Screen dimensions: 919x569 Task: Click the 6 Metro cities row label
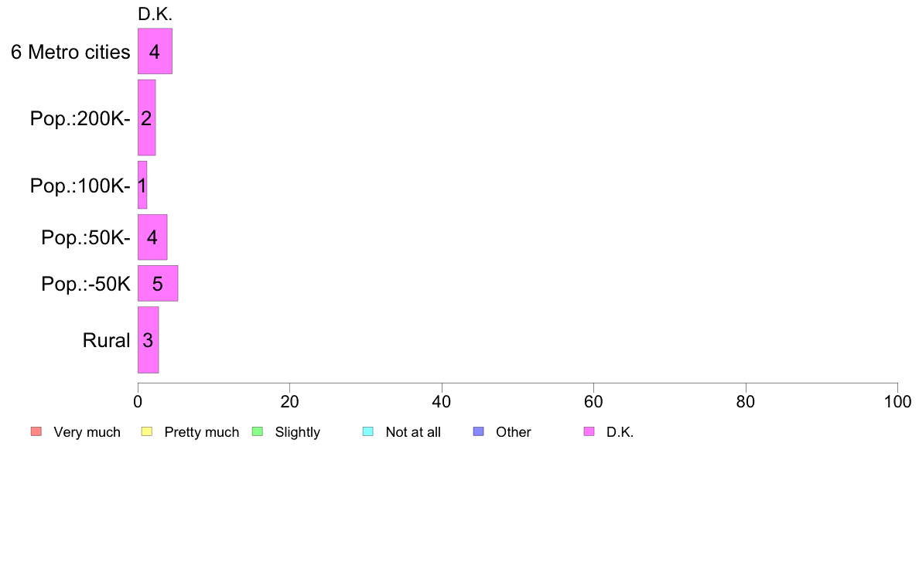tap(70, 53)
